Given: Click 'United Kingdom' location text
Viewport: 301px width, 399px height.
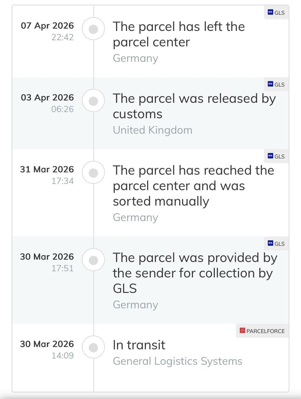Looking at the screenshot, I should 153,130.
